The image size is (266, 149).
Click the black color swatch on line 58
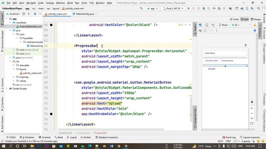[x=51, y=25]
